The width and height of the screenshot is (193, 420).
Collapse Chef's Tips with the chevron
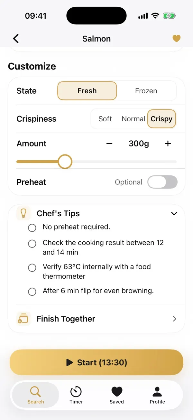(x=174, y=213)
